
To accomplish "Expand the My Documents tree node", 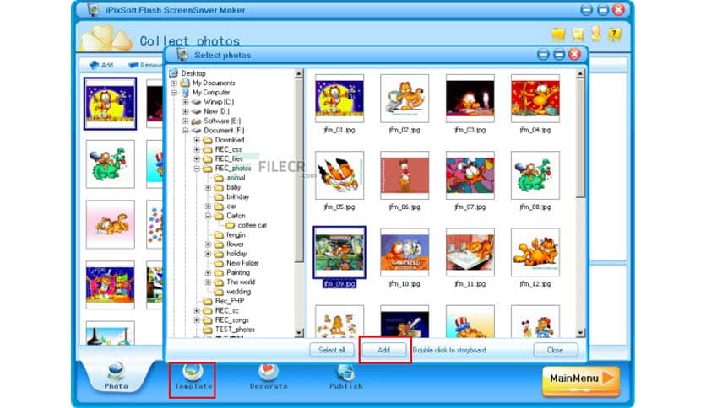I will click(x=174, y=83).
